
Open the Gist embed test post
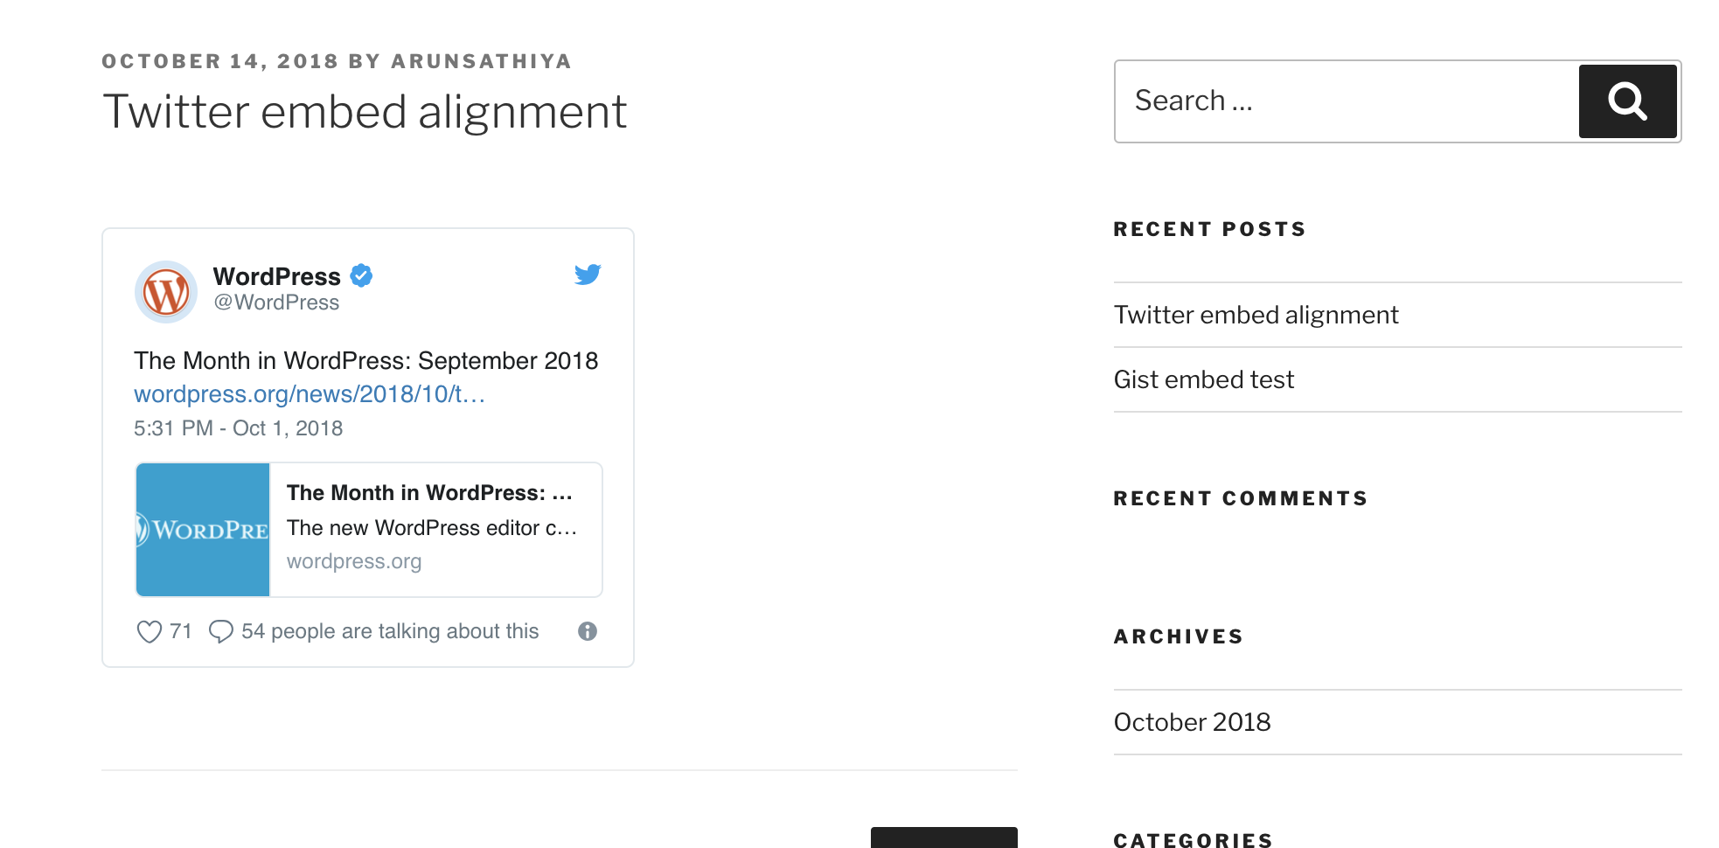(x=1204, y=379)
